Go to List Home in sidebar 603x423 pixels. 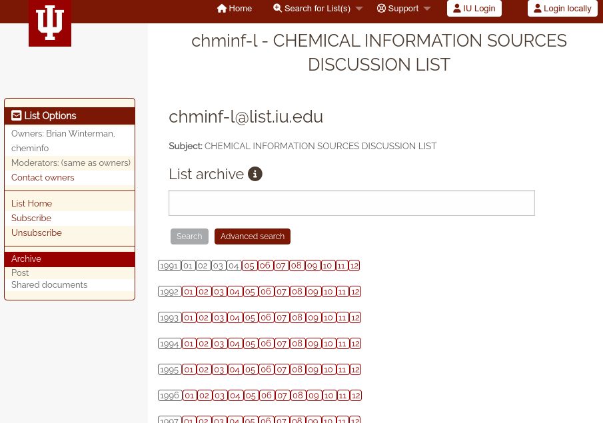(31, 203)
